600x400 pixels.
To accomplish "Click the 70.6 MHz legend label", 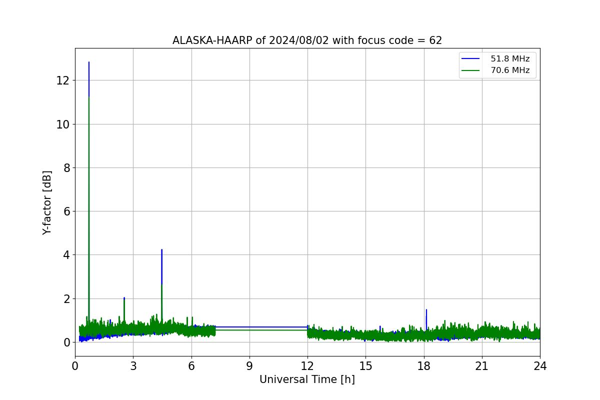I will pos(510,70).
